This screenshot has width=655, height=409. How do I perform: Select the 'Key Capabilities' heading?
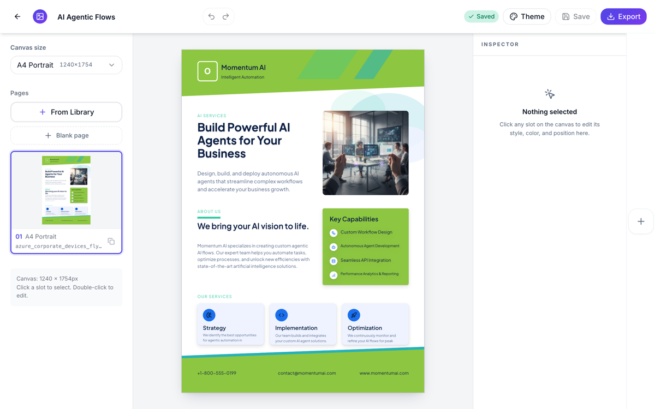coord(354,219)
